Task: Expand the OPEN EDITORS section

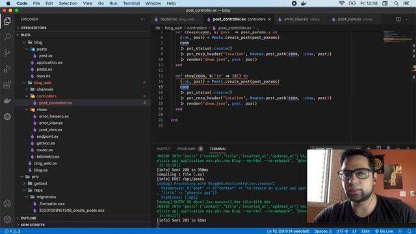Action: [33, 28]
